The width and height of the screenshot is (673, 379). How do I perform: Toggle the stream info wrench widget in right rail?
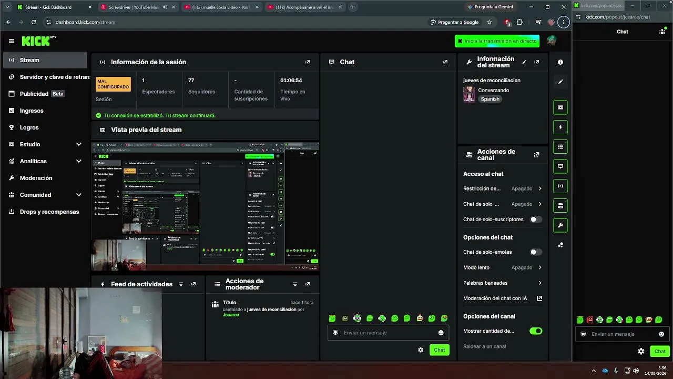point(560,225)
